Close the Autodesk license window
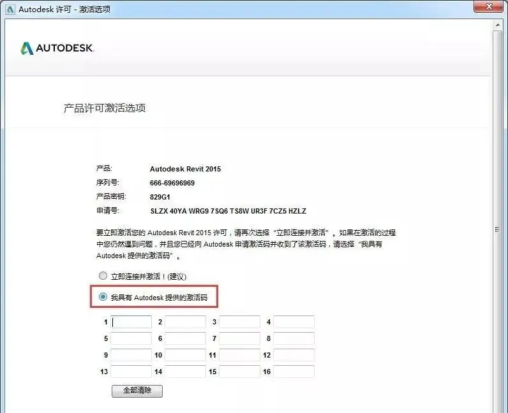This screenshot has height=413, width=508. (489, 6)
